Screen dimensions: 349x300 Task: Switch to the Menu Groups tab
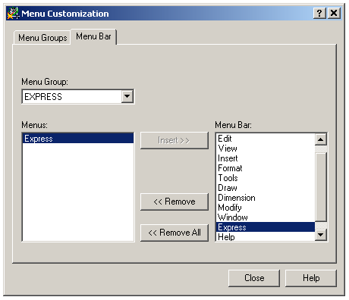coord(42,38)
